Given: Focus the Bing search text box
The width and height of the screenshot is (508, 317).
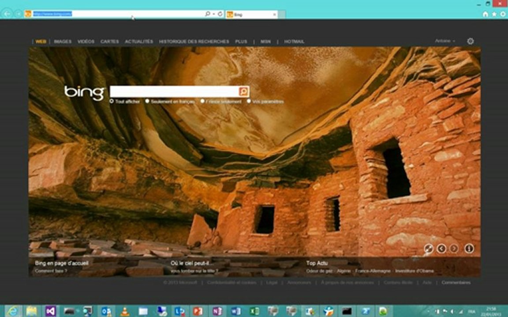Looking at the screenshot, I should 174,92.
